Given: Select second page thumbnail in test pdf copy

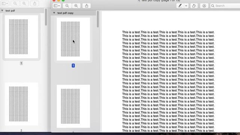Looking at the screenshot, I should pos(73,106).
